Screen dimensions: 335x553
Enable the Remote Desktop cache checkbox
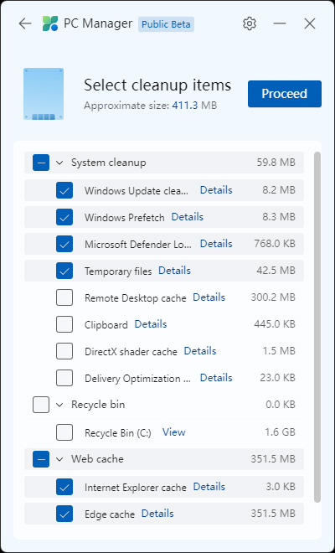click(64, 297)
